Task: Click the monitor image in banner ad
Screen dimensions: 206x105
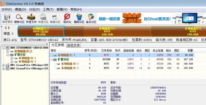Action: pos(190,18)
